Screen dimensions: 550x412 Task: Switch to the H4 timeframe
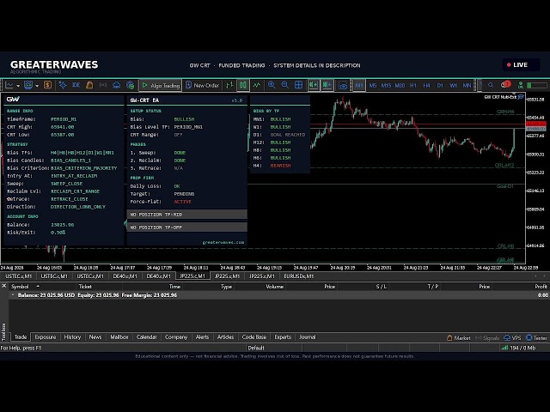click(x=426, y=85)
